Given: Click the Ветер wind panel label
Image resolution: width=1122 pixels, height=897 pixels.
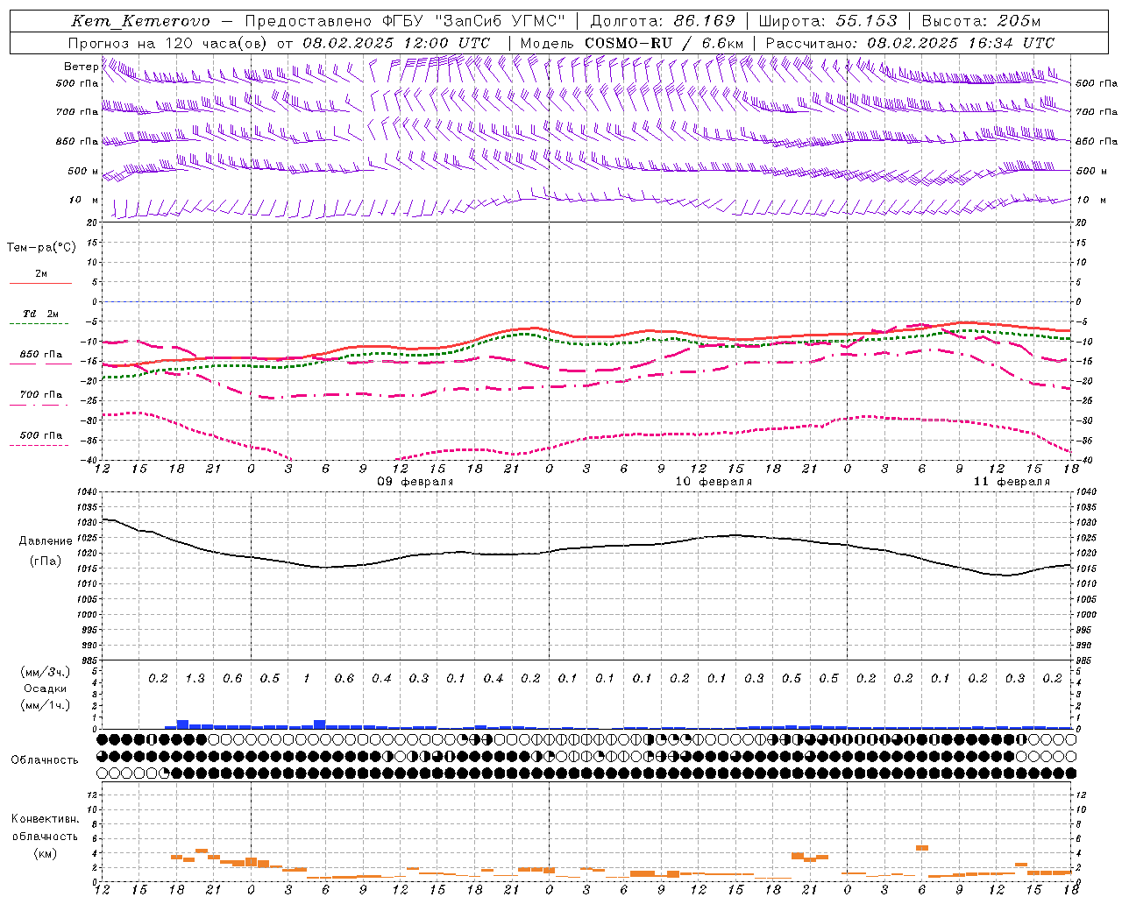Looking at the screenshot, I should [81, 67].
